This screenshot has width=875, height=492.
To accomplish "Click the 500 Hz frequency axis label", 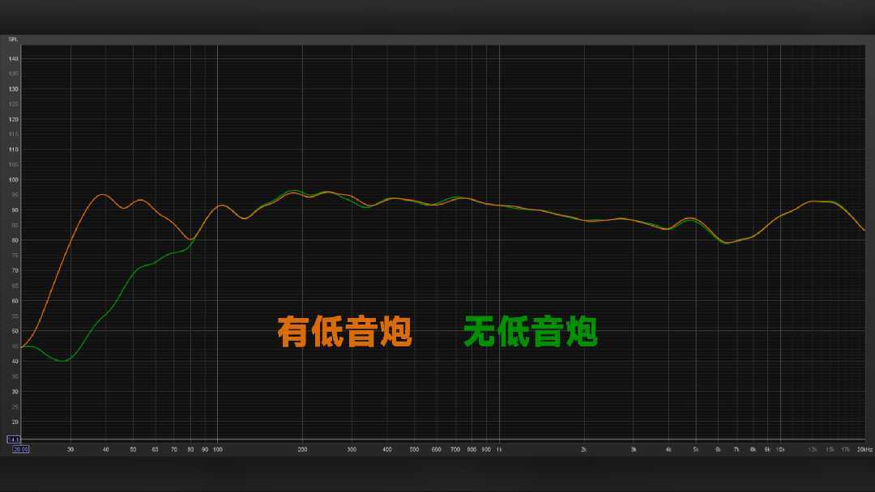I will tap(414, 449).
